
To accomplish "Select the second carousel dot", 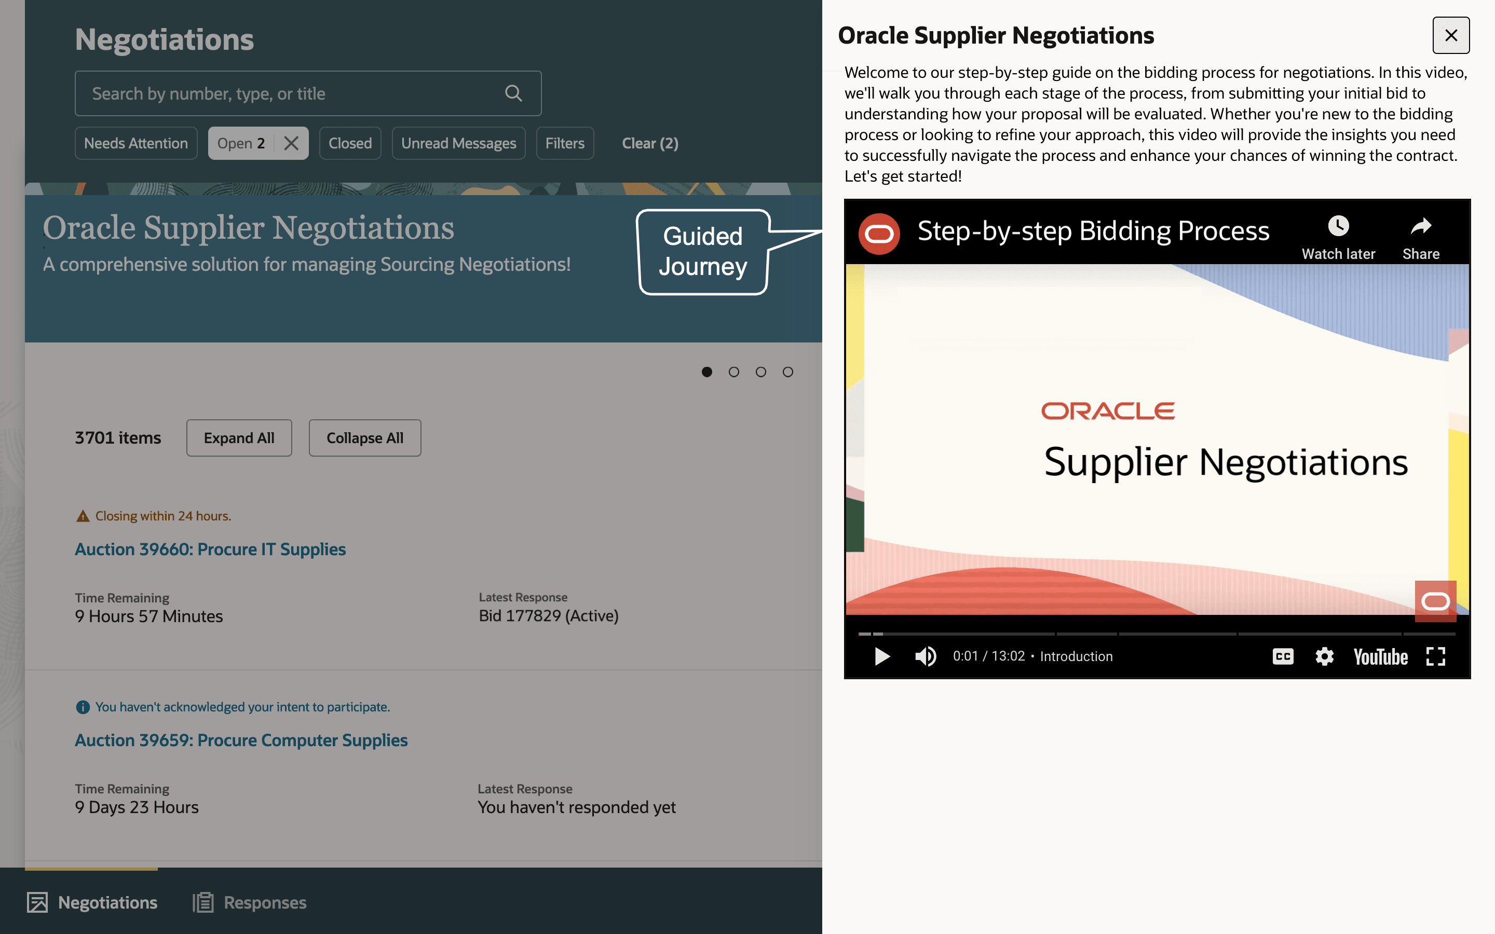I will 734,372.
